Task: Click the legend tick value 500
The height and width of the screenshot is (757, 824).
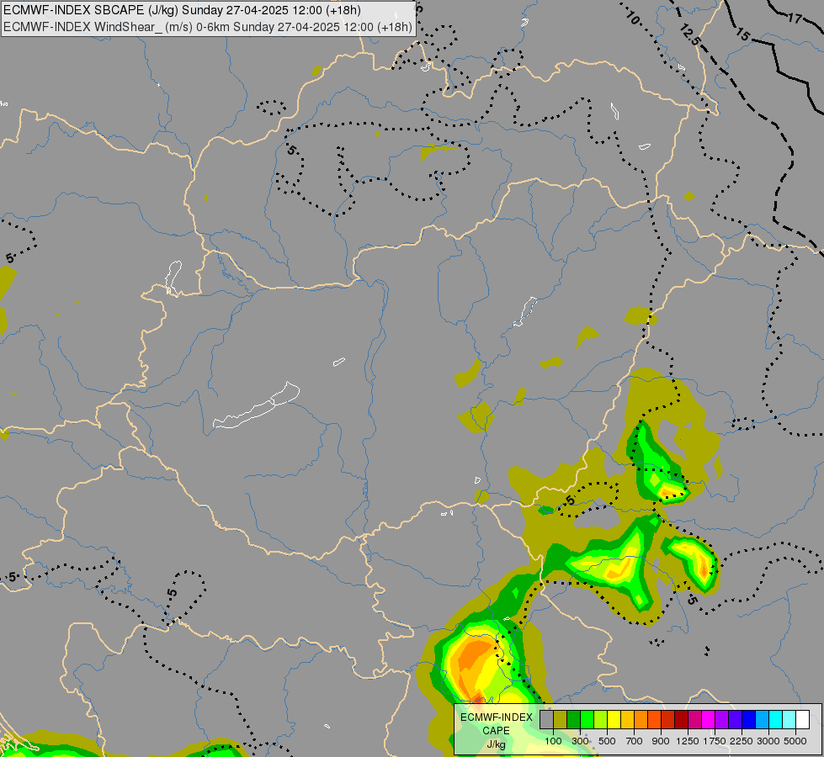Action: (607, 741)
